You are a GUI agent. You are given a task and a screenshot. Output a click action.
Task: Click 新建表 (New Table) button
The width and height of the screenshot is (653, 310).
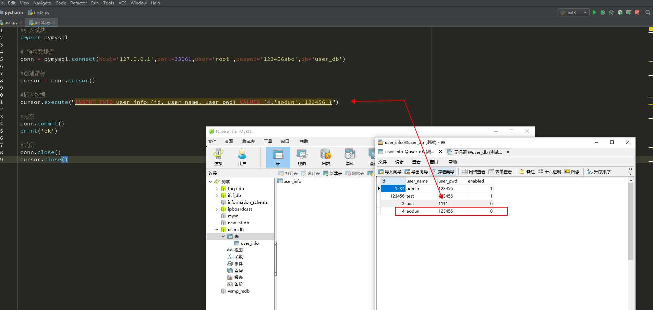[333, 173]
